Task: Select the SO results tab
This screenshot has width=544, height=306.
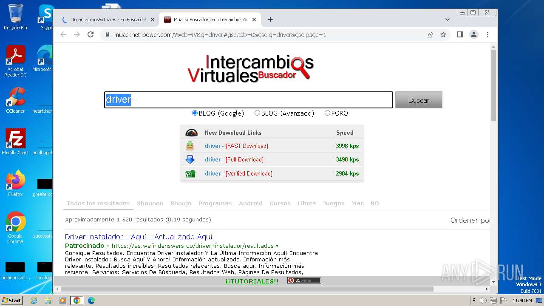Action: (374, 203)
